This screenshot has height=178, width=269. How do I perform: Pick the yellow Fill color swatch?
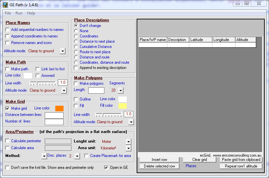123,106
